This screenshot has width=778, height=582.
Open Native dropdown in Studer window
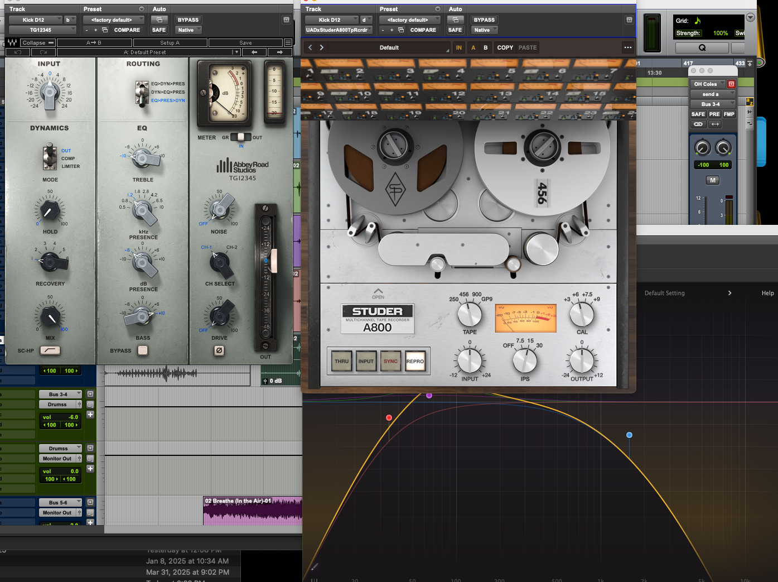coord(484,30)
